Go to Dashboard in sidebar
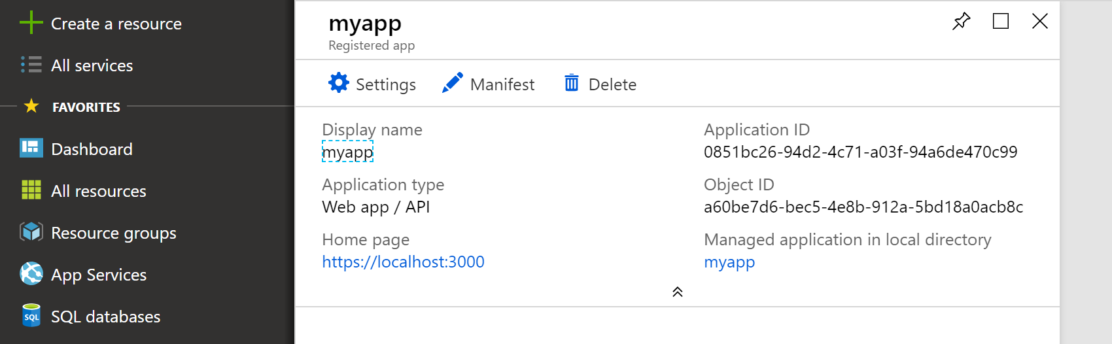 [x=92, y=149]
